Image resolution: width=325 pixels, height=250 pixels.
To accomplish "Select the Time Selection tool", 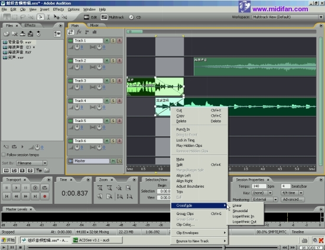I will pos(48,17).
